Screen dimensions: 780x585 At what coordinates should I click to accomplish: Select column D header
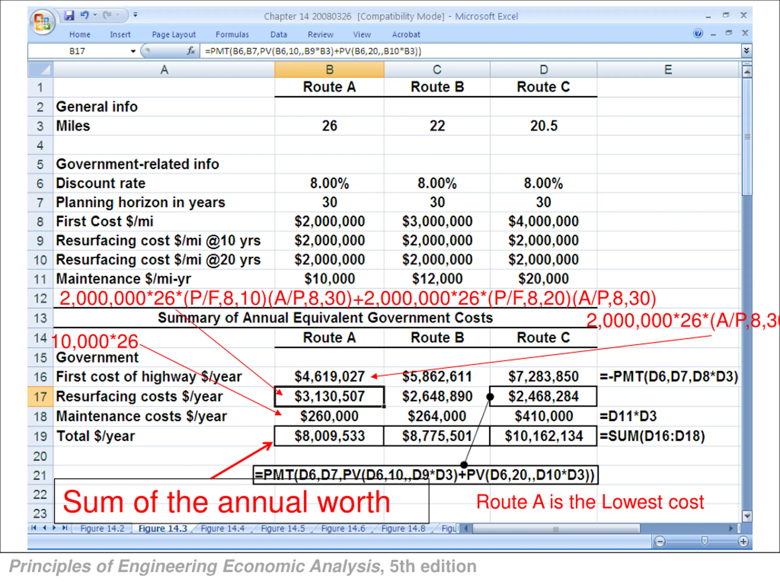[544, 69]
